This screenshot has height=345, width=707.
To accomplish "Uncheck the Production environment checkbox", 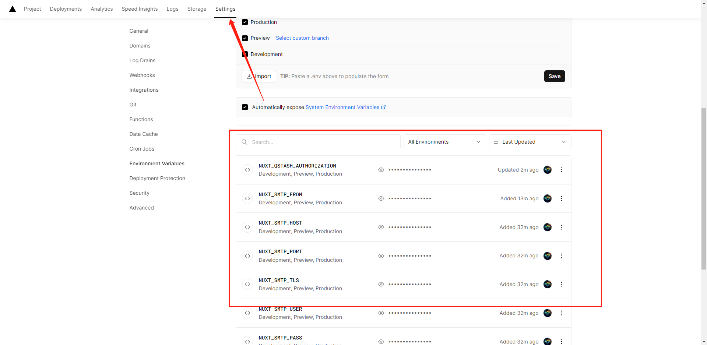I will (245, 22).
